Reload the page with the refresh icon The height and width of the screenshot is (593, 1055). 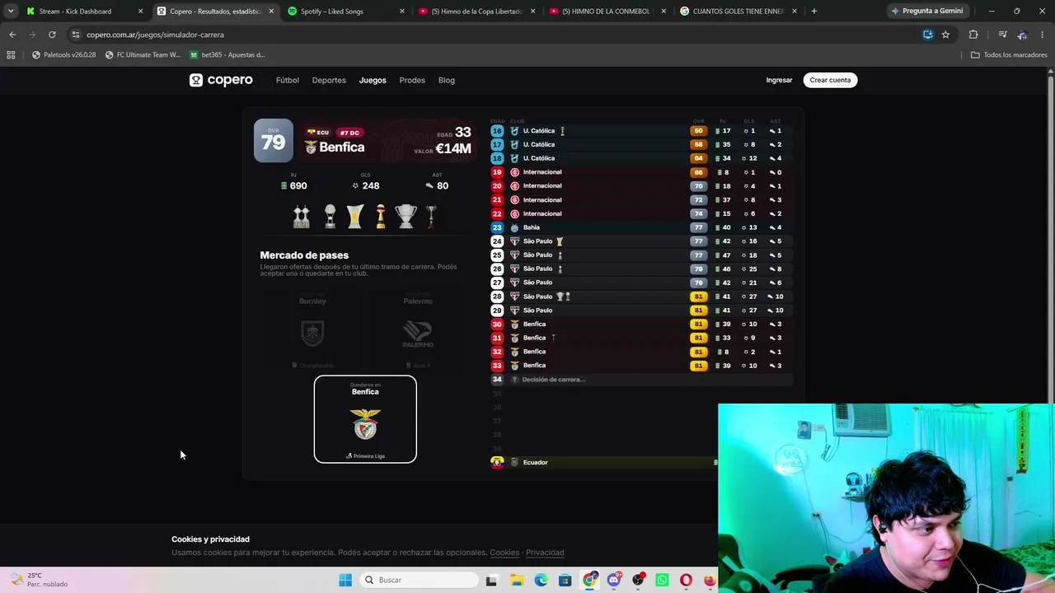[52, 35]
